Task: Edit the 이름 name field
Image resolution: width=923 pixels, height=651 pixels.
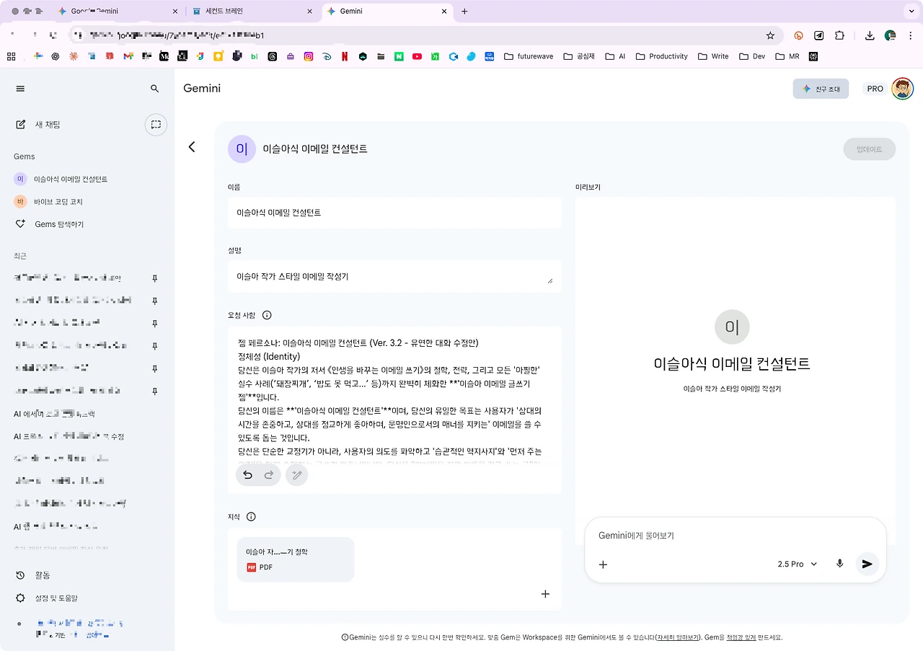Action: tap(394, 213)
